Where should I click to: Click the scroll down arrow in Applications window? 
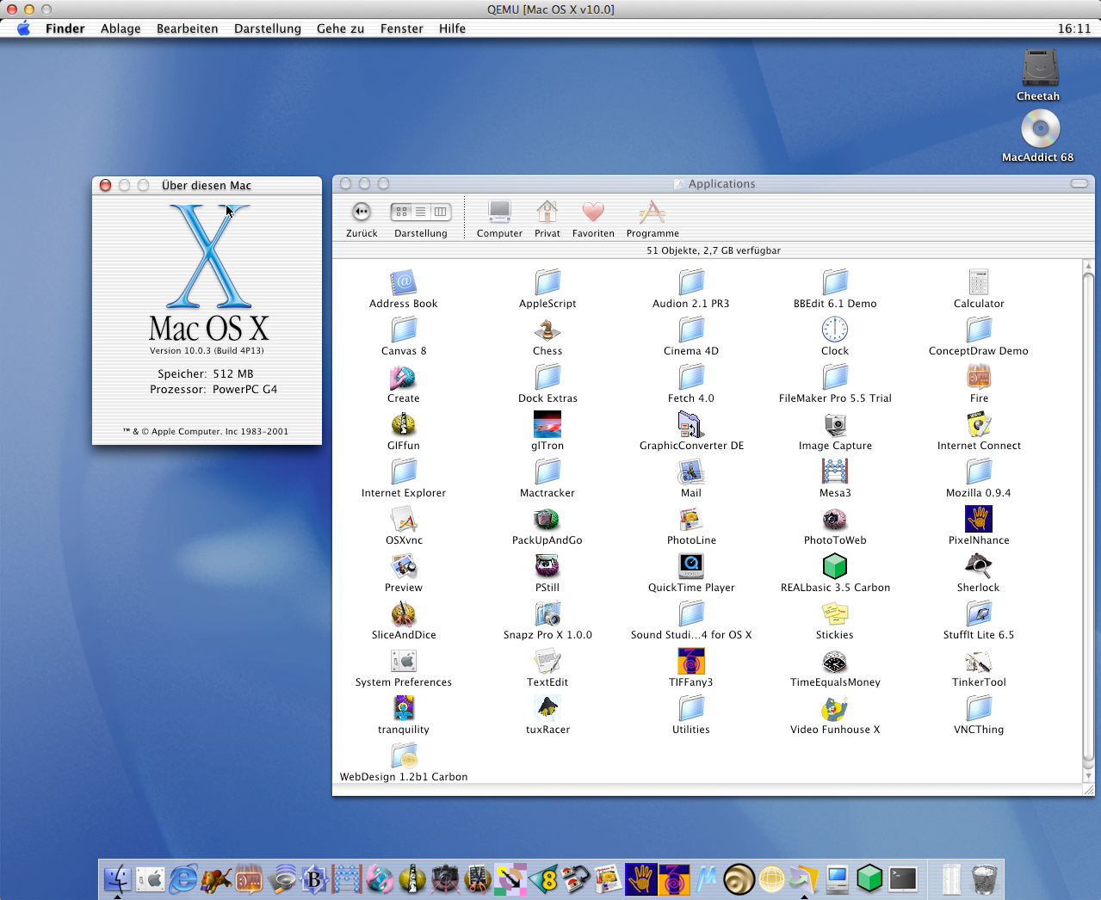[1088, 776]
